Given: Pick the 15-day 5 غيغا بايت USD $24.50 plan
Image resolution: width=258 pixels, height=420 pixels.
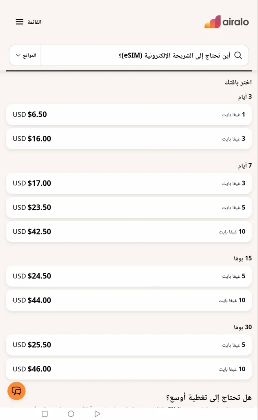Looking at the screenshot, I should (129, 276).
